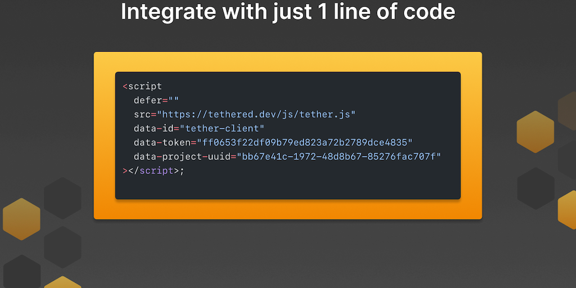Image resolution: width=576 pixels, height=288 pixels.
Task: Click the gold hexagon at the left edge
Action: 21,219
